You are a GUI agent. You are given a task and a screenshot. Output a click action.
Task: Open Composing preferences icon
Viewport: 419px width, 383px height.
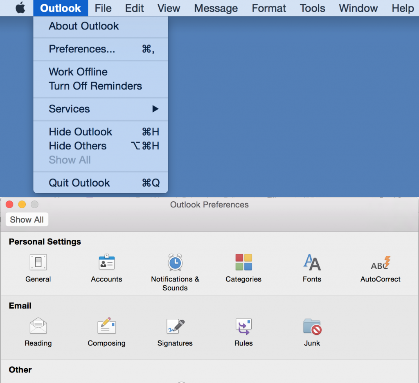107,326
